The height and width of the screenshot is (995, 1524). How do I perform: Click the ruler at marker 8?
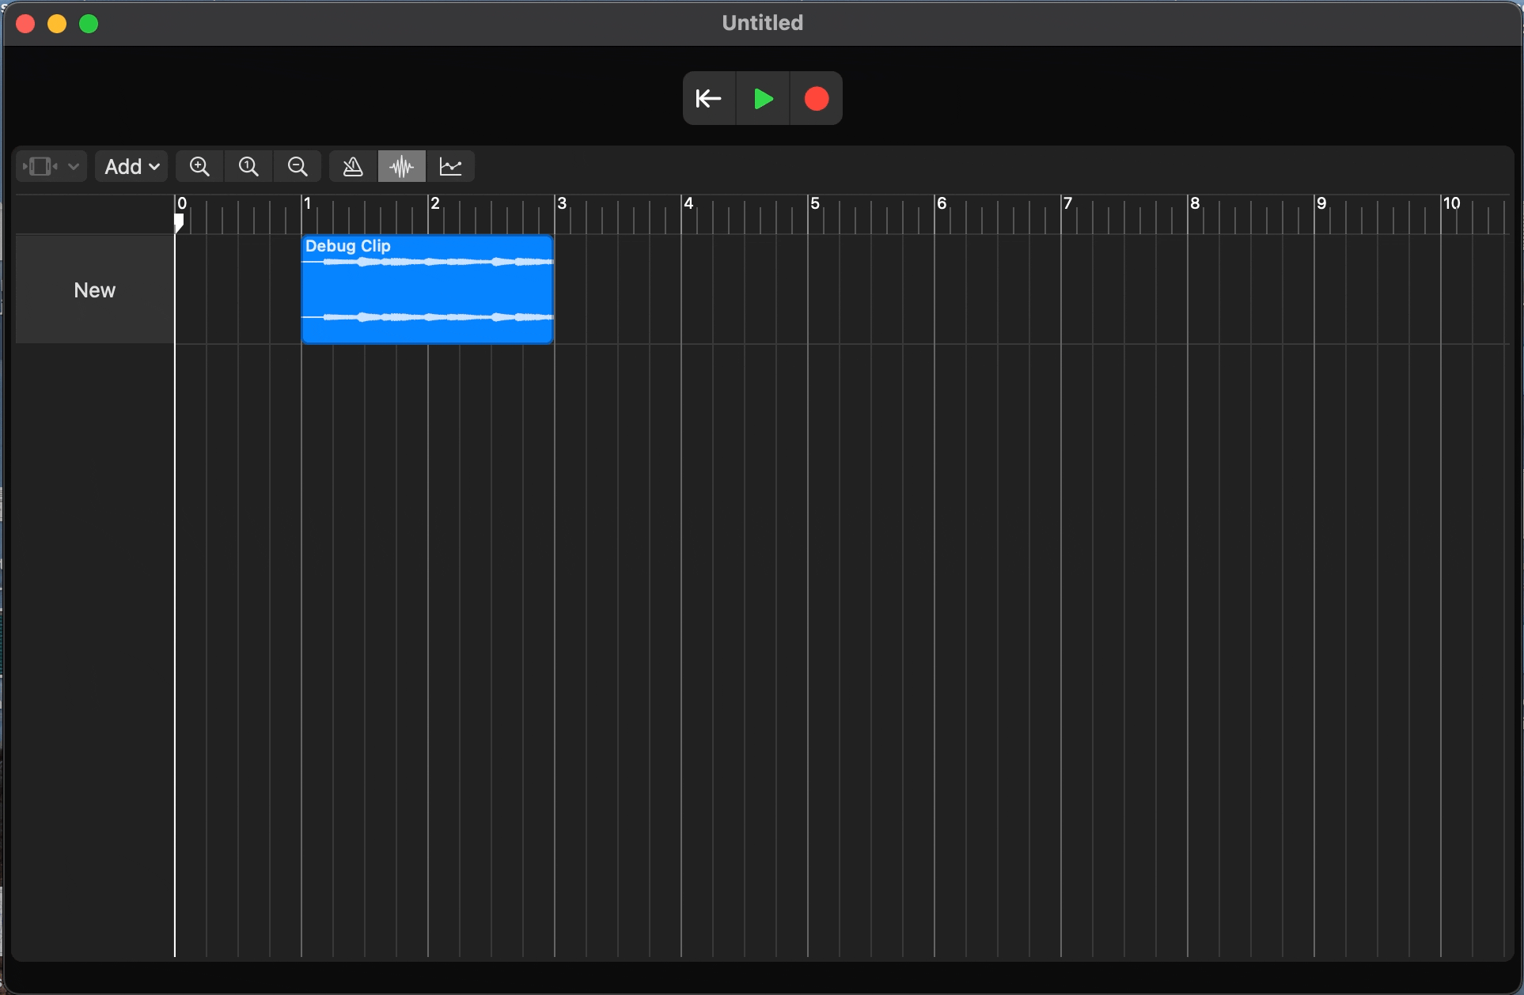tap(1188, 214)
